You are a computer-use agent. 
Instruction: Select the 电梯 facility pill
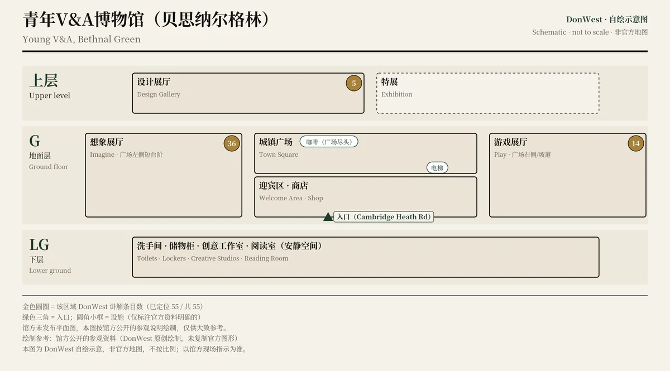pos(437,167)
